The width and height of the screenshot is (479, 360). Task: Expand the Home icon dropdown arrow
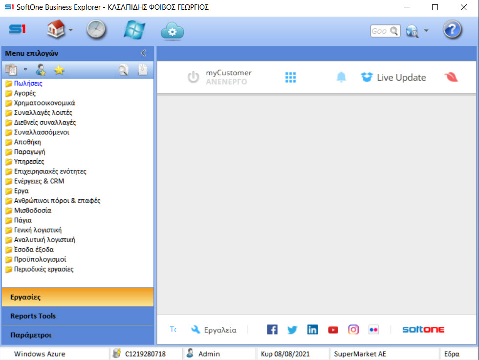tap(70, 30)
